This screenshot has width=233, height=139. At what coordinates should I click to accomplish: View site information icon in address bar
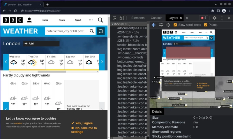click(22, 11)
